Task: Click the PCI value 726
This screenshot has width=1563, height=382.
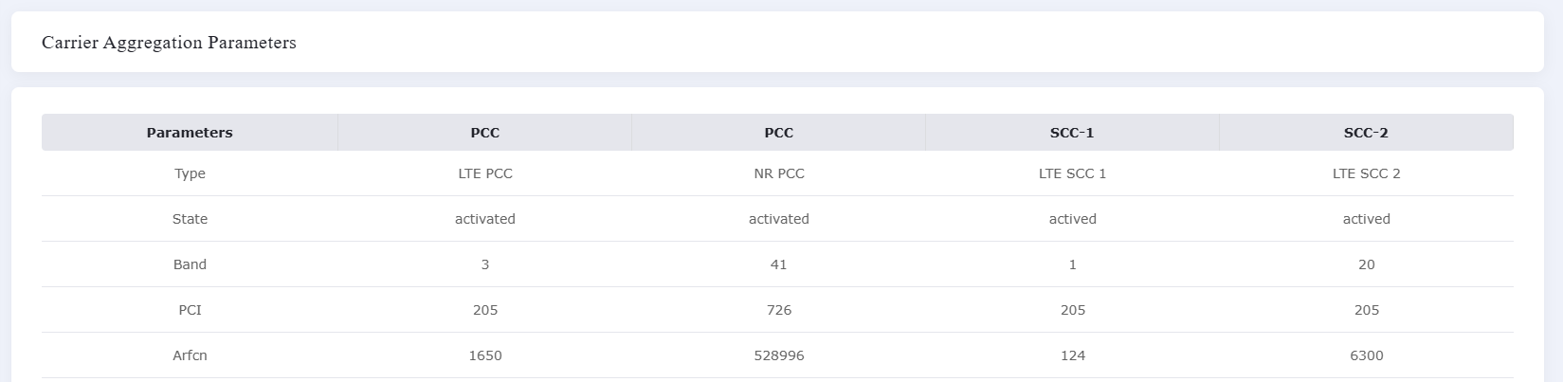Action: [779, 310]
